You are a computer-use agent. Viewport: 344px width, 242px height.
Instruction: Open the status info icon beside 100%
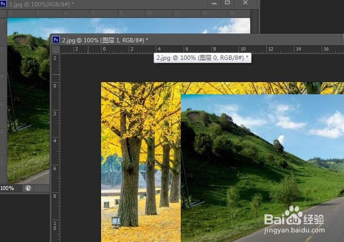[x=28, y=188]
